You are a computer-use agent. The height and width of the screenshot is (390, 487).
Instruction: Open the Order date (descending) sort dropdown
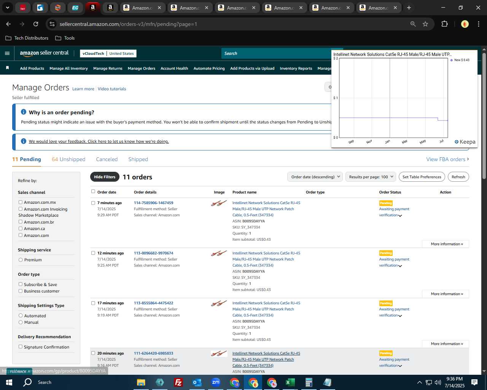(315, 177)
